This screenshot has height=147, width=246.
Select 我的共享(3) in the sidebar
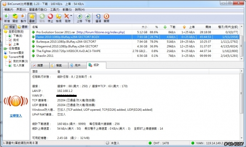coord(20,61)
